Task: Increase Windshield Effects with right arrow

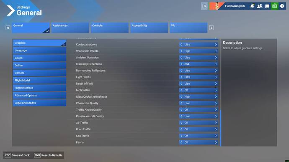Action: click(216, 51)
